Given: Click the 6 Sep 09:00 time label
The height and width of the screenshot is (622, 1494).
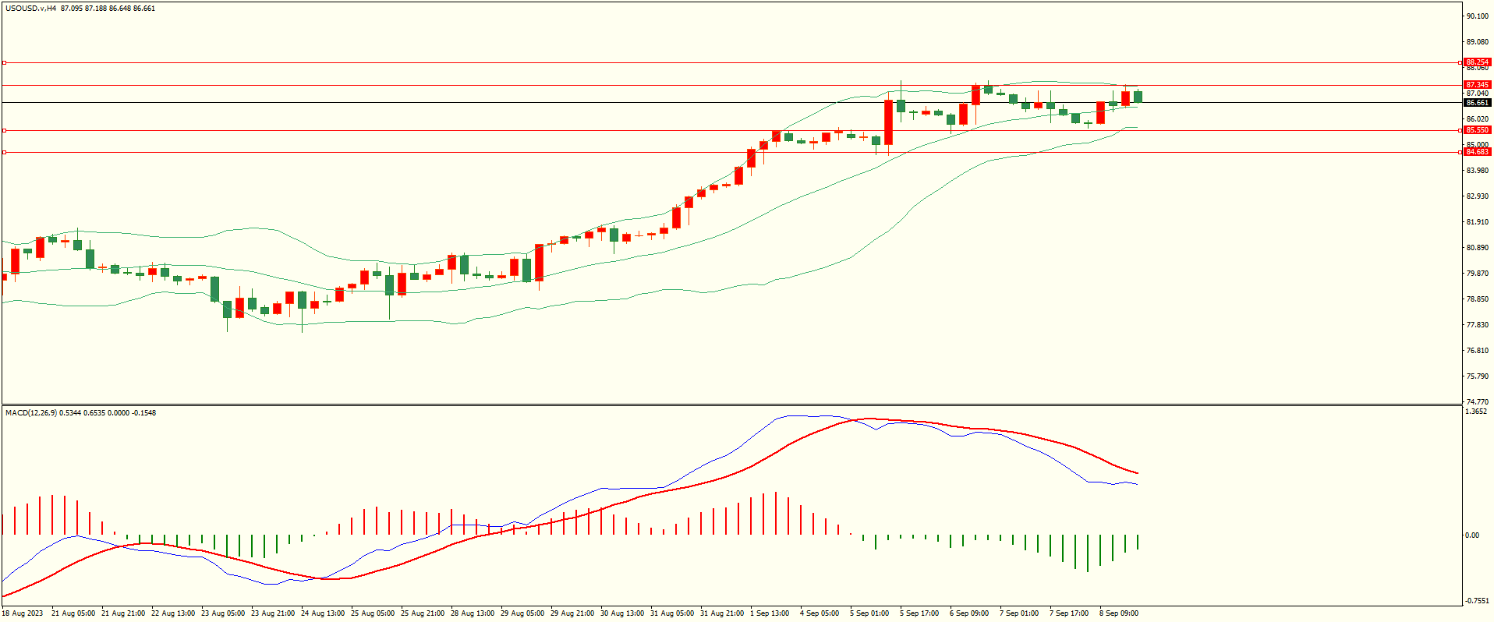Looking at the screenshot, I should point(969,613).
